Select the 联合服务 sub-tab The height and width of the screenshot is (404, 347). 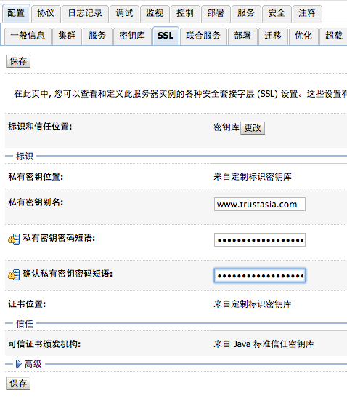click(203, 36)
